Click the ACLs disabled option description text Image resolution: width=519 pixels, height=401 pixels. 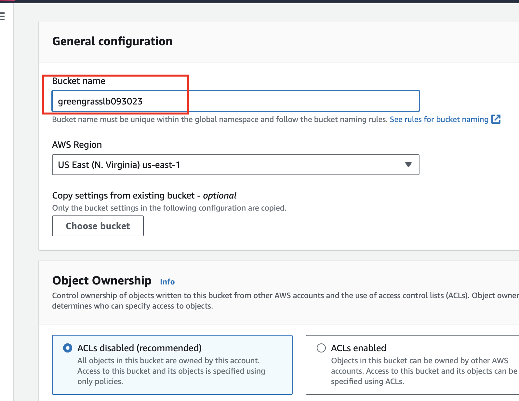(x=171, y=371)
